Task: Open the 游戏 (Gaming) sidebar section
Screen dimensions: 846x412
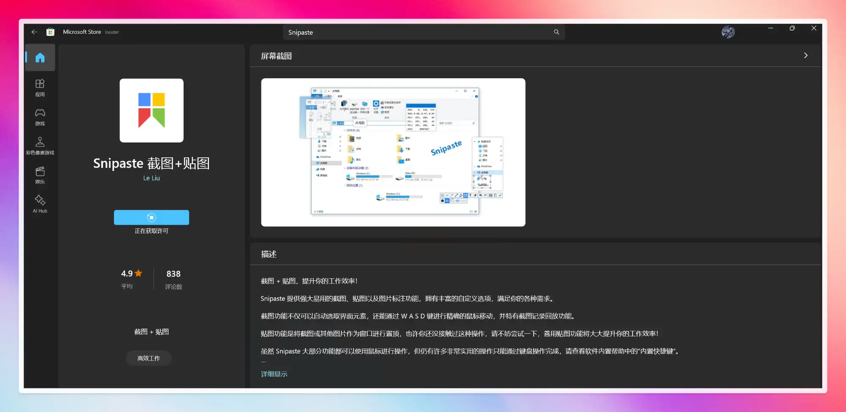Action: pyautogui.click(x=40, y=117)
